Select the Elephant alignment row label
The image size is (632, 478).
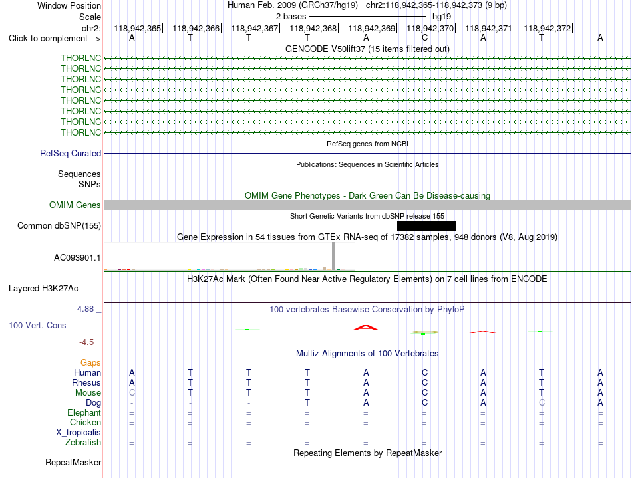tap(84, 412)
